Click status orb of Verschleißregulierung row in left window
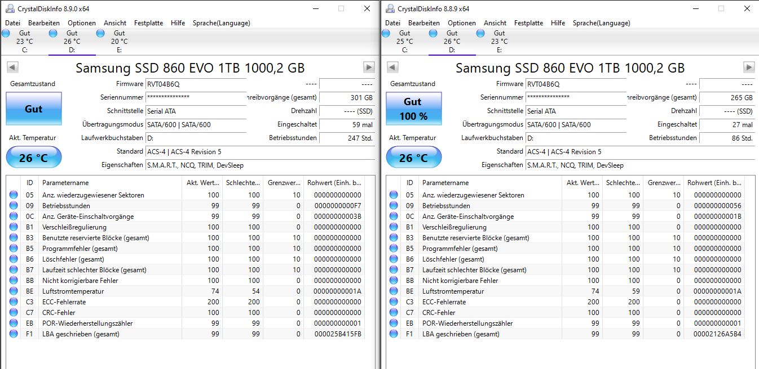 (x=14, y=227)
